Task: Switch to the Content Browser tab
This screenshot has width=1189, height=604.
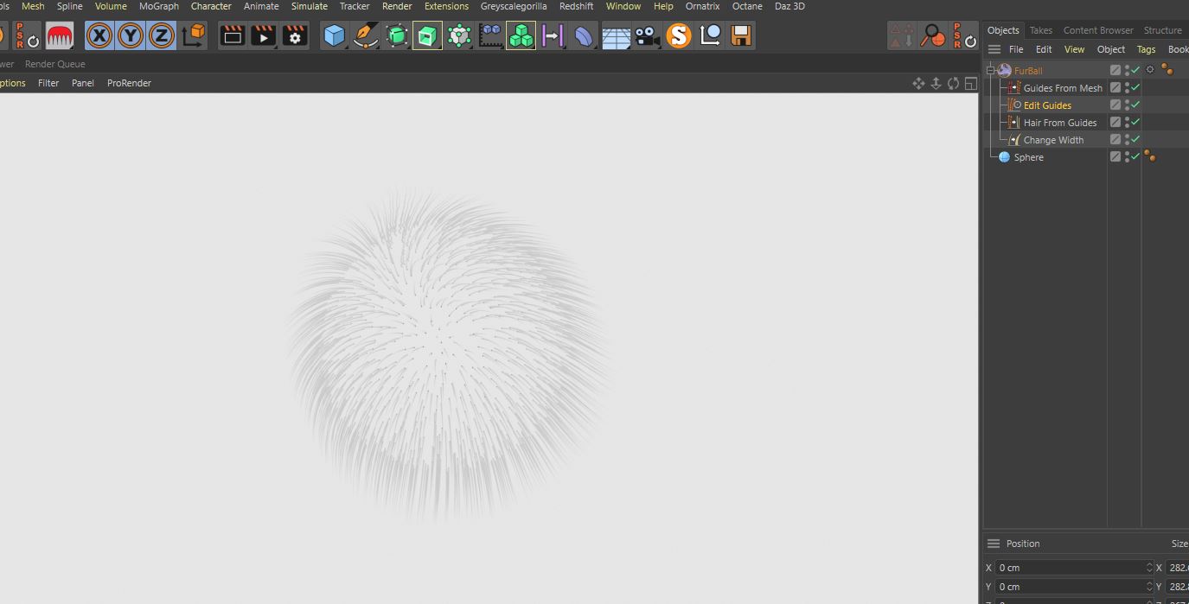Action: tap(1097, 30)
